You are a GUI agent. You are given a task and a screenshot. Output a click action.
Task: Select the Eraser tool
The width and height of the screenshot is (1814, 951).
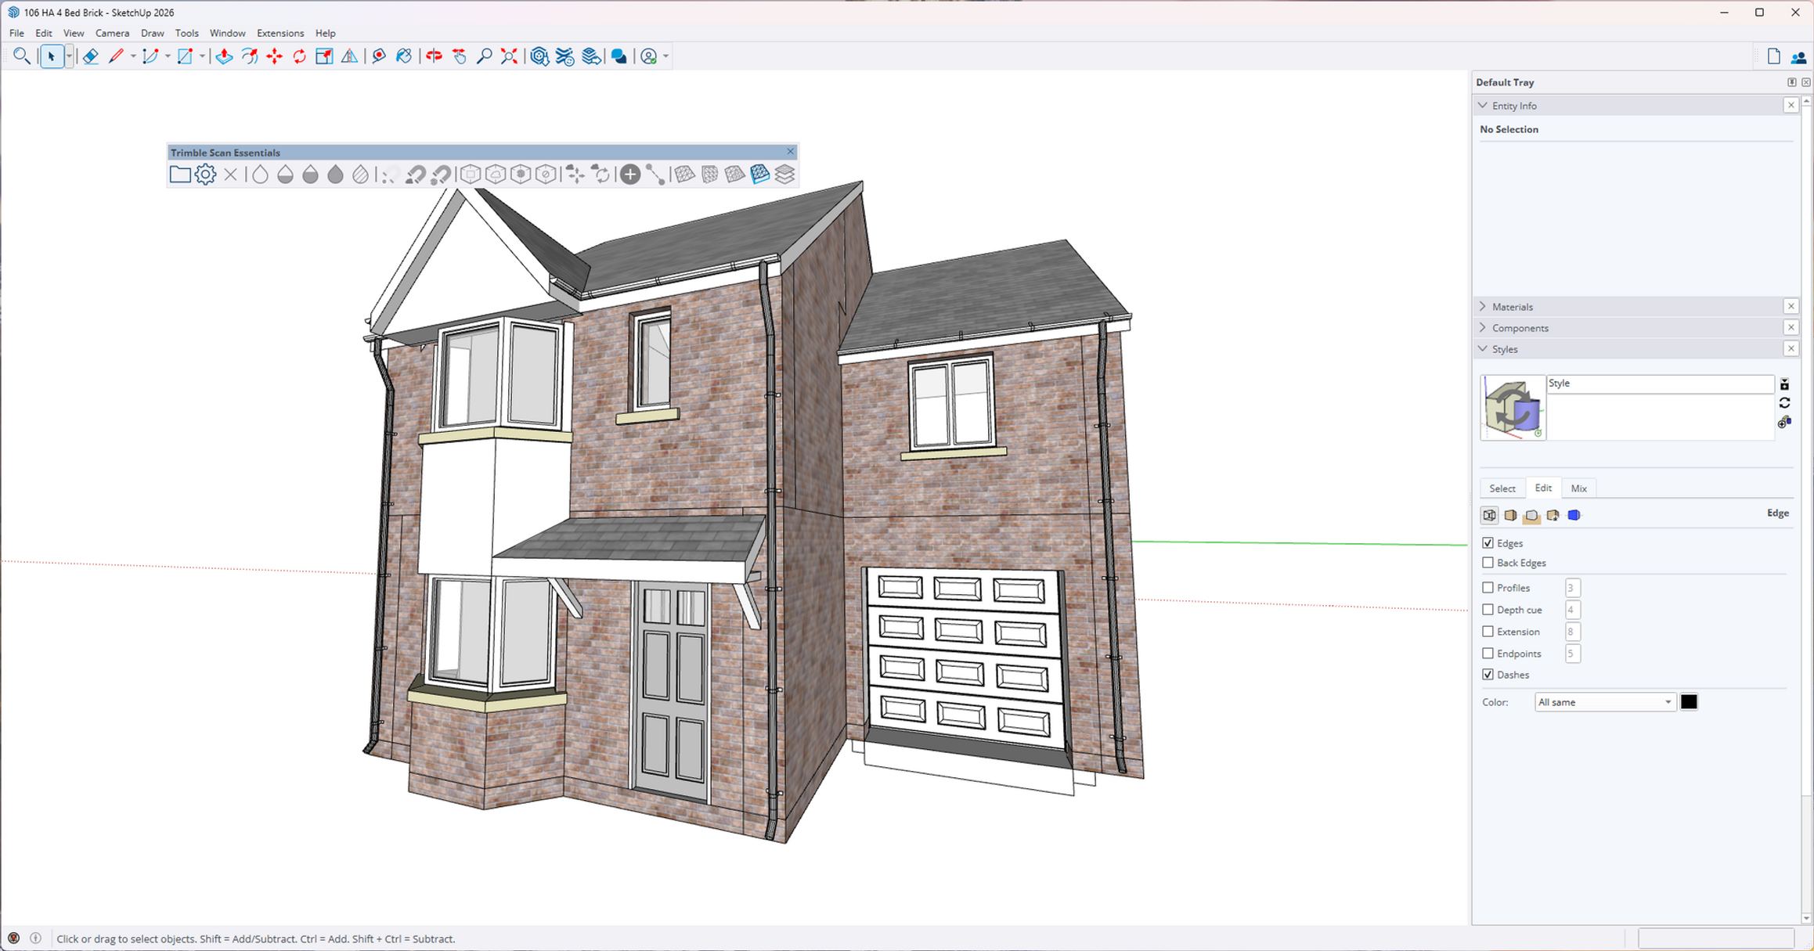pos(91,56)
